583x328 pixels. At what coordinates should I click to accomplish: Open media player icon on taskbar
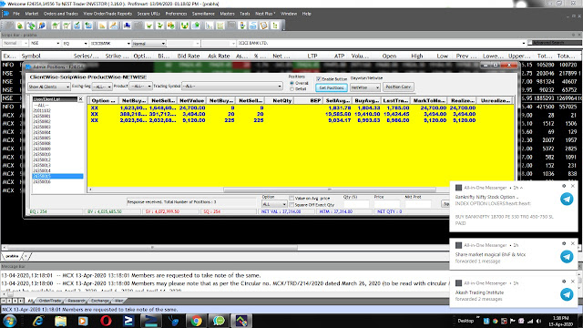pyautogui.click(x=83, y=321)
